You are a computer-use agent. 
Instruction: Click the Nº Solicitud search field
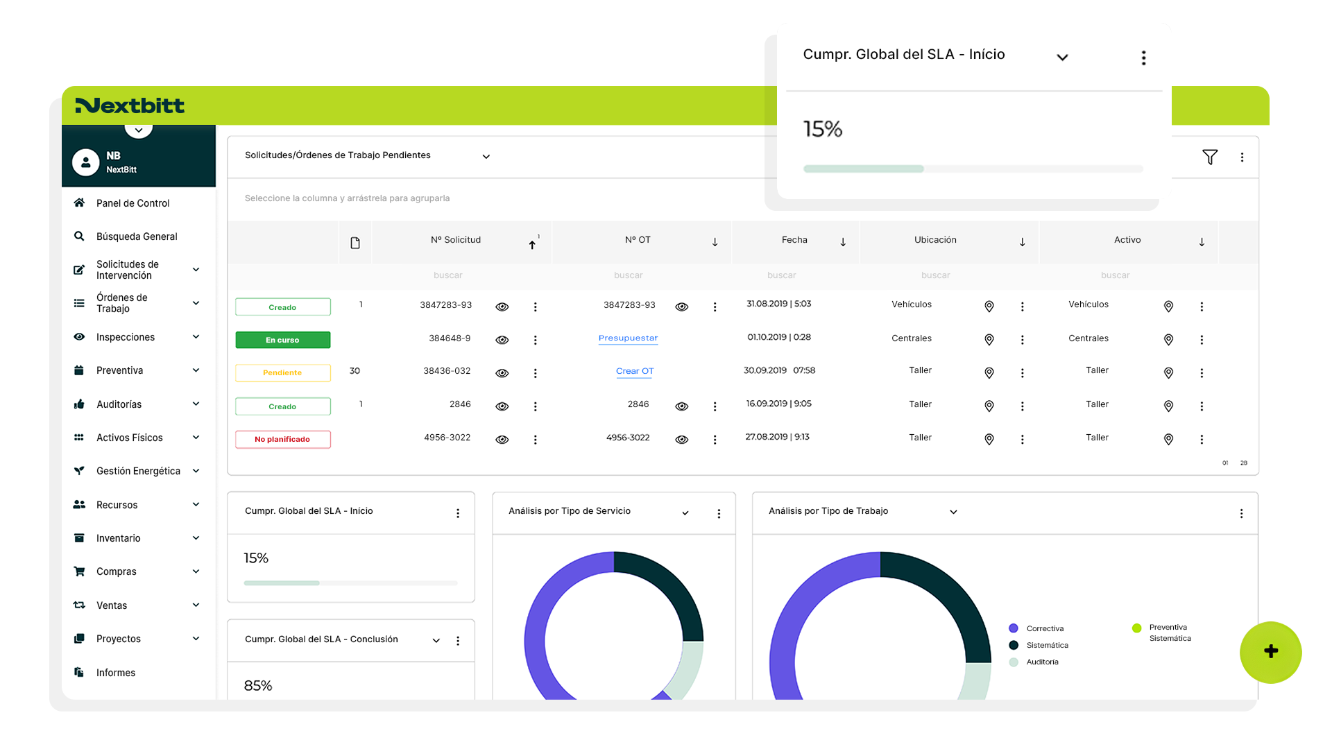pos(447,275)
